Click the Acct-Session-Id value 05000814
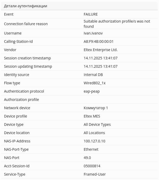 point(92,166)
